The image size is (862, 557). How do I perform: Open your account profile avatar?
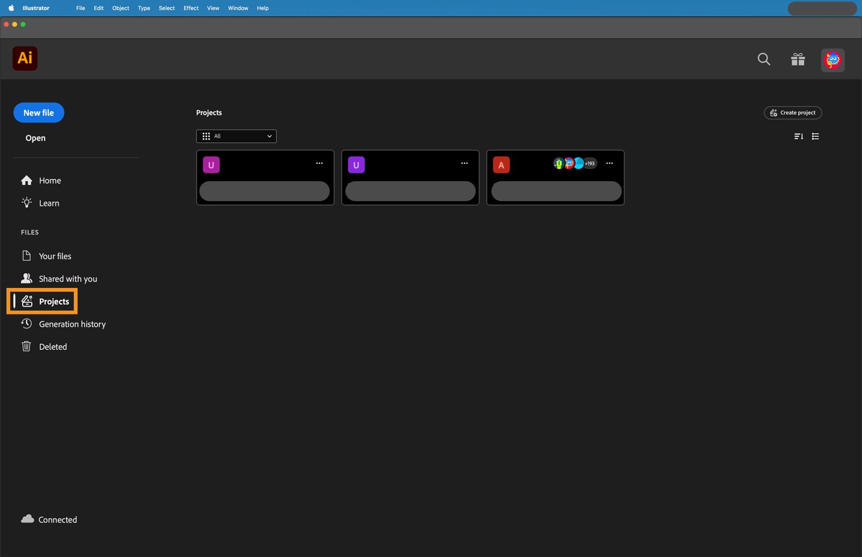click(832, 60)
